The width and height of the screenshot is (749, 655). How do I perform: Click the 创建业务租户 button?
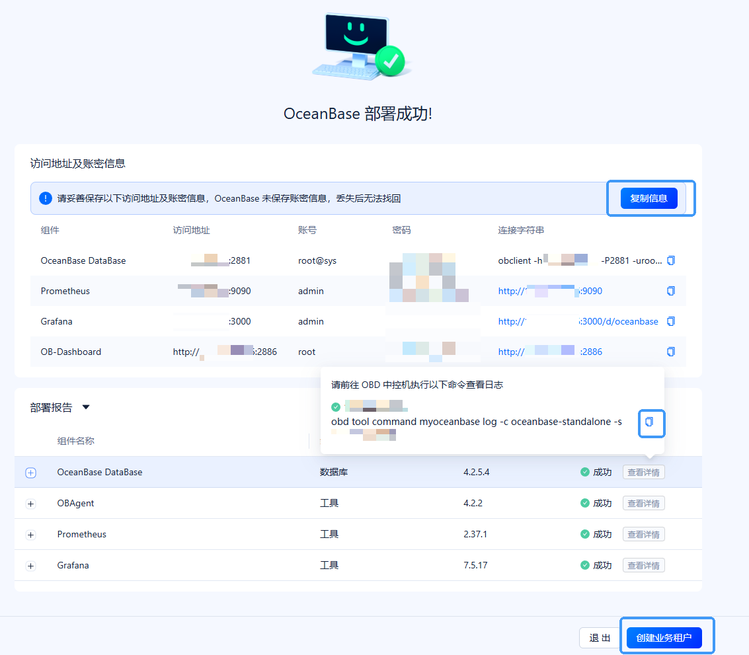[664, 638]
